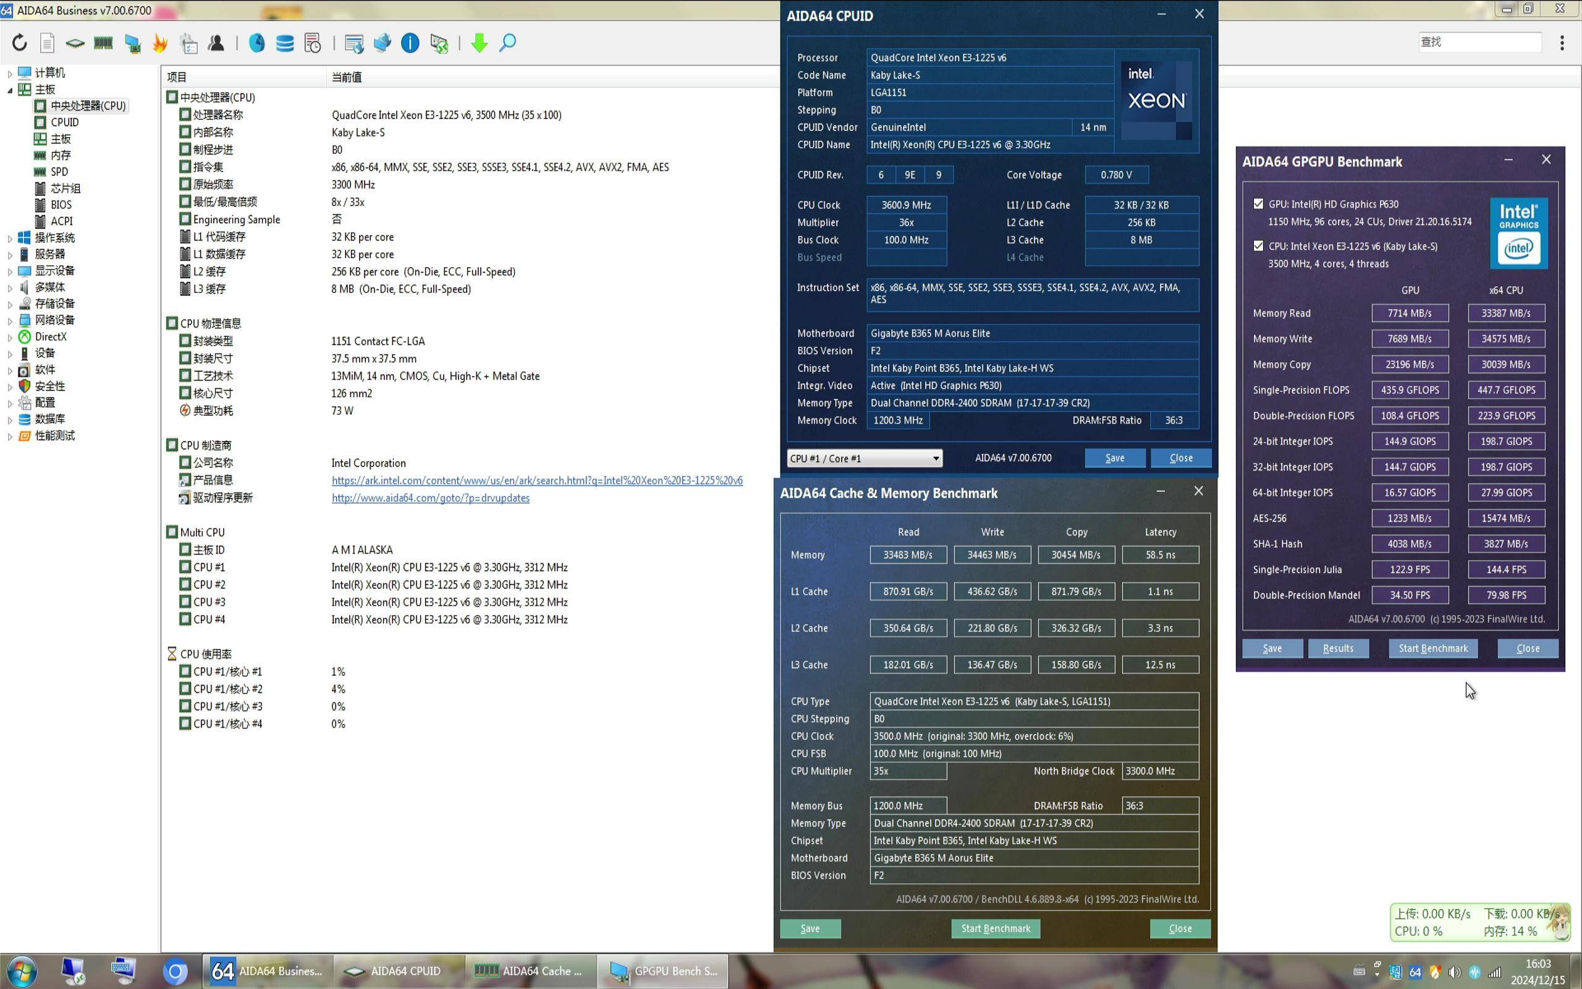Image resolution: width=1582 pixels, height=989 pixels.
Task: Open the blue database stack toolbar icon
Action: click(x=285, y=43)
